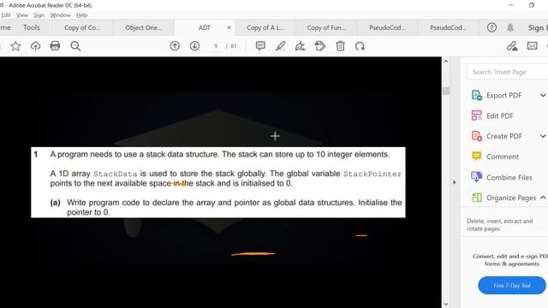Open the View menu
This screenshot has height=308, width=548.
coord(22,15)
